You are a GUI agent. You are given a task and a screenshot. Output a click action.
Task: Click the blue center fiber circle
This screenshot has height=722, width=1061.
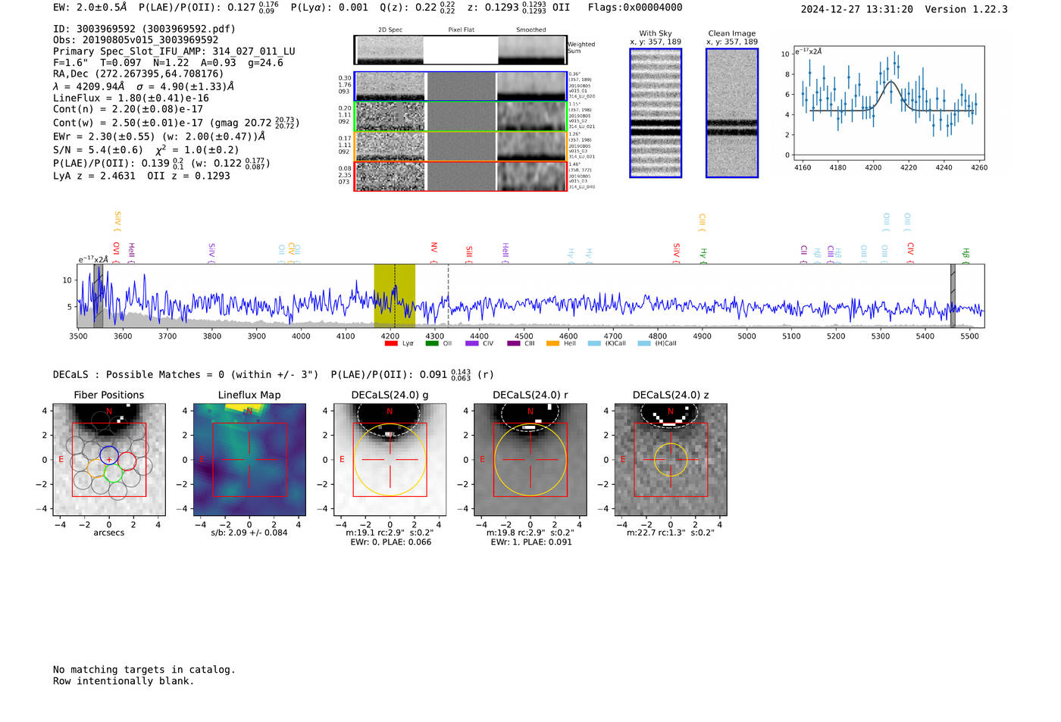tap(109, 455)
